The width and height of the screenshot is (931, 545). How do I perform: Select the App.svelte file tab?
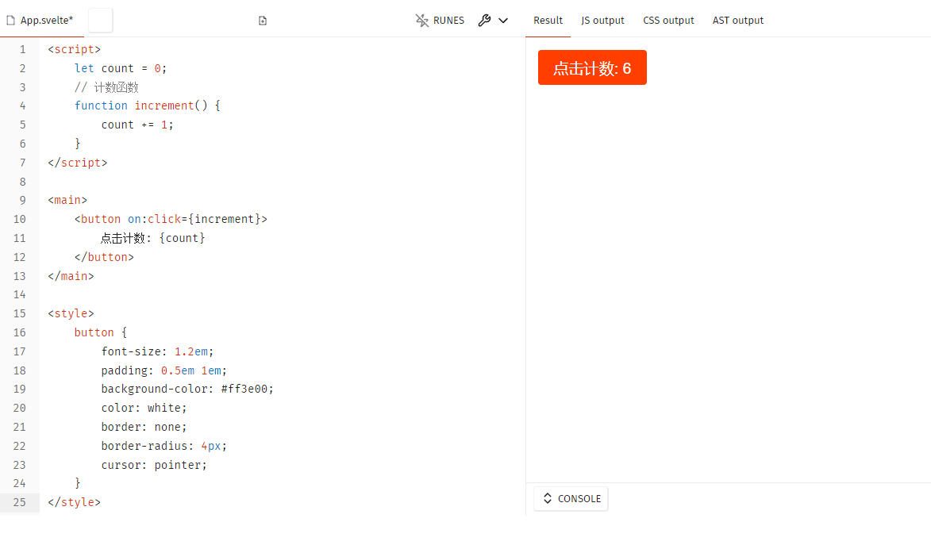pos(47,21)
